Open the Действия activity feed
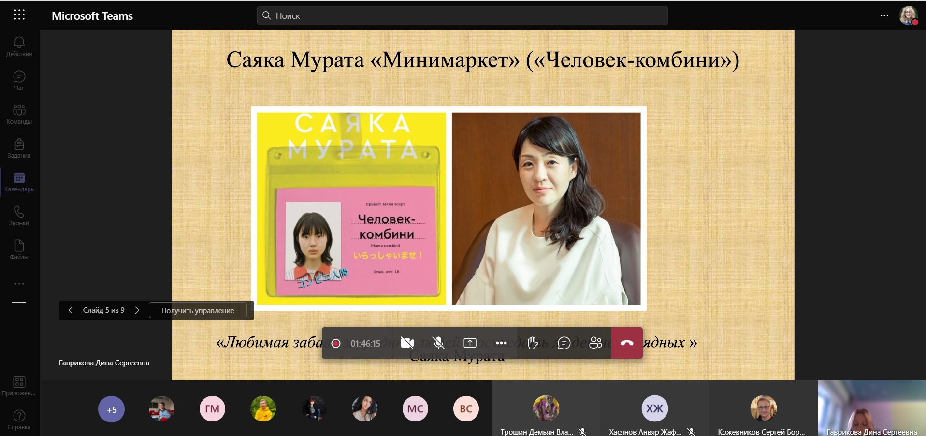Image resolution: width=926 pixels, height=436 pixels. click(19, 46)
